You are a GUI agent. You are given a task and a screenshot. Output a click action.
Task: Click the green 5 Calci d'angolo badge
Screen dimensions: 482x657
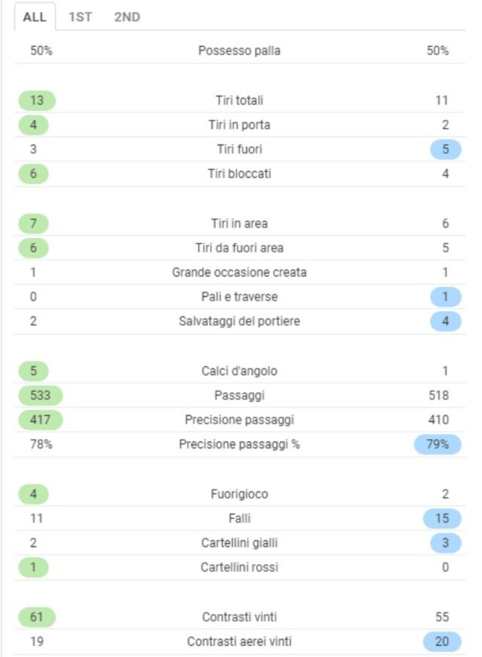pos(33,371)
